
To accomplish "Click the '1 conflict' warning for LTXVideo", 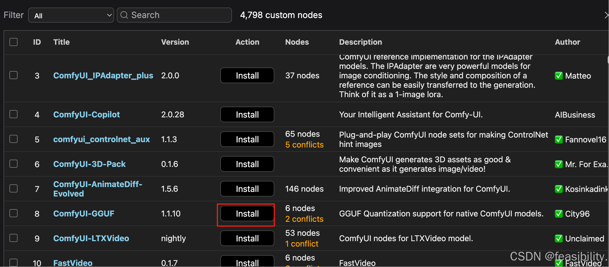I will [x=302, y=244].
